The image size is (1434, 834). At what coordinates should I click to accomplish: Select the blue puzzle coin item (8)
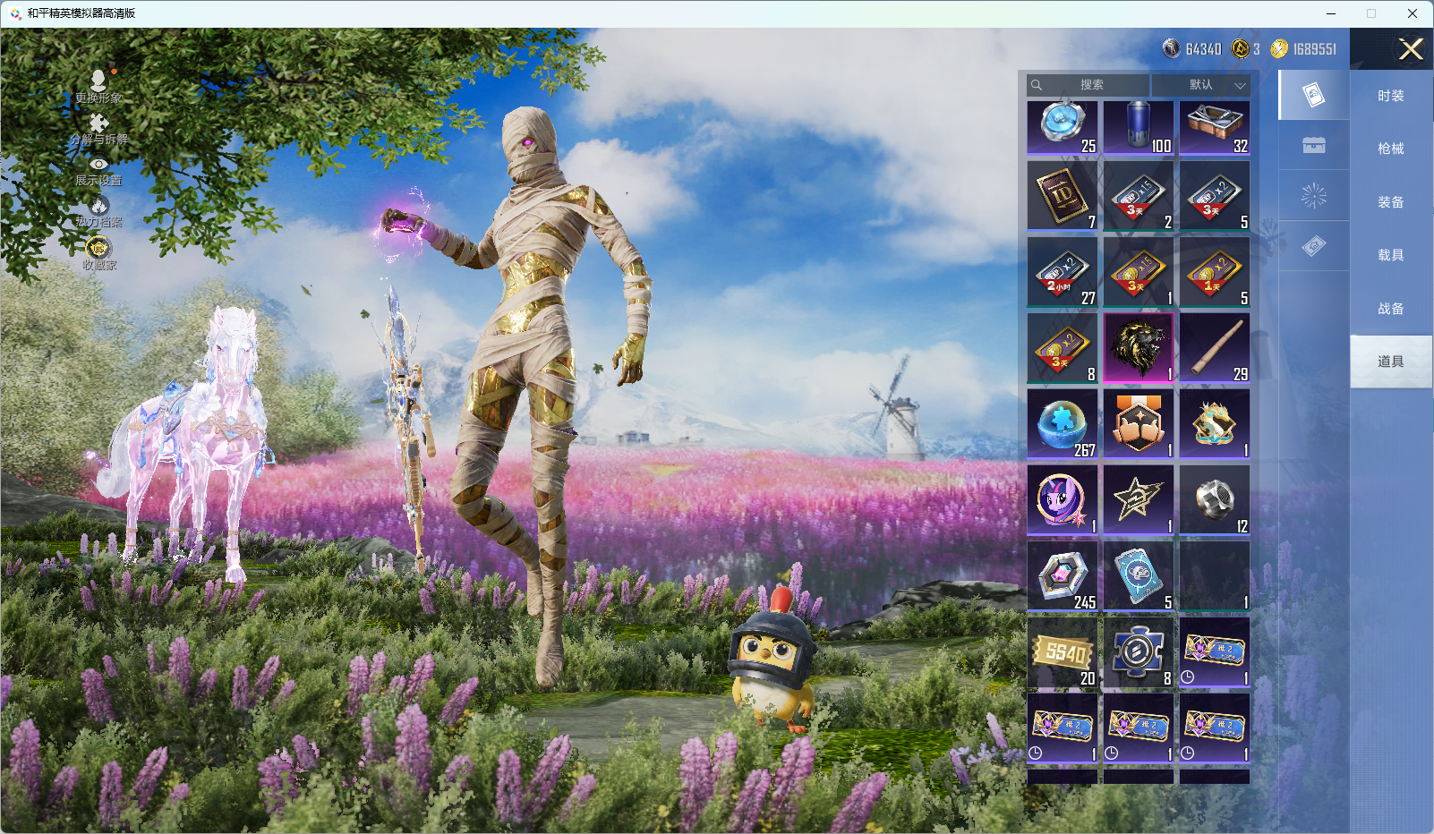(x=1139, y=652)
